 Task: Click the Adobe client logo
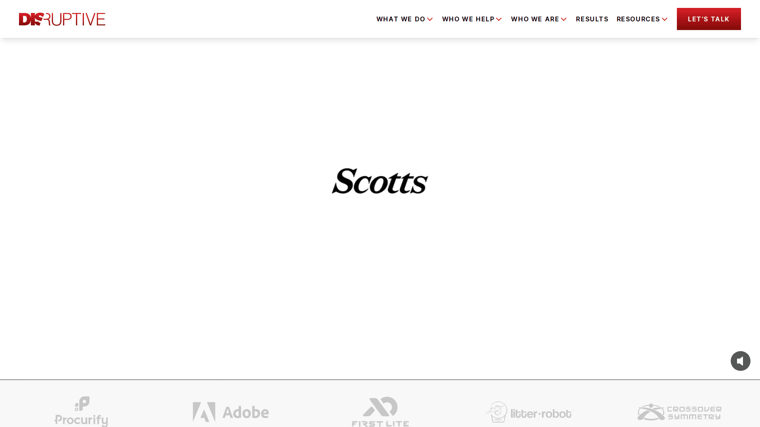click(x=231, y=412)
